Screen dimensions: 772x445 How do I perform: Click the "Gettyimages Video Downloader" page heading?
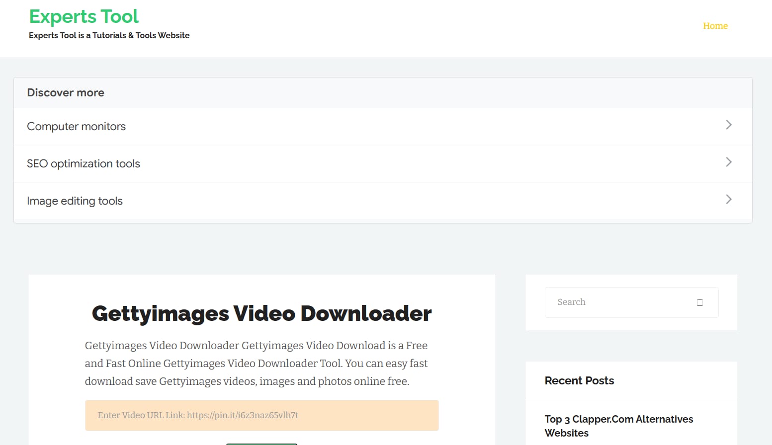tap(261, 313)
